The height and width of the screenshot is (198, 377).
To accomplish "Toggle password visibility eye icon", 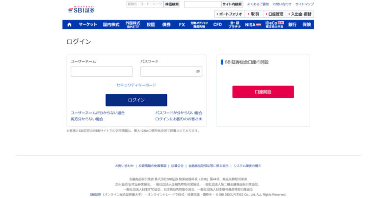I will [198, 71].
